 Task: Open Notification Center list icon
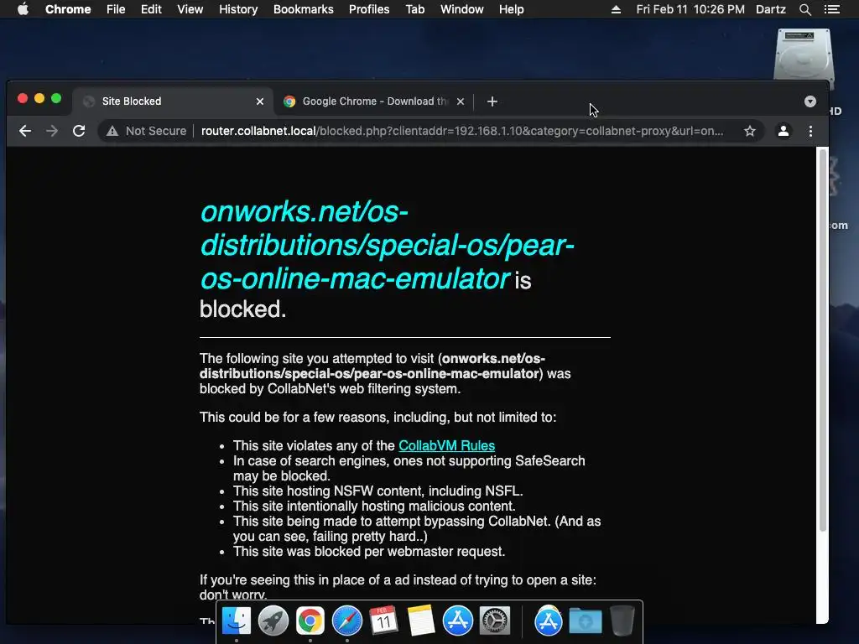(831, 9)
